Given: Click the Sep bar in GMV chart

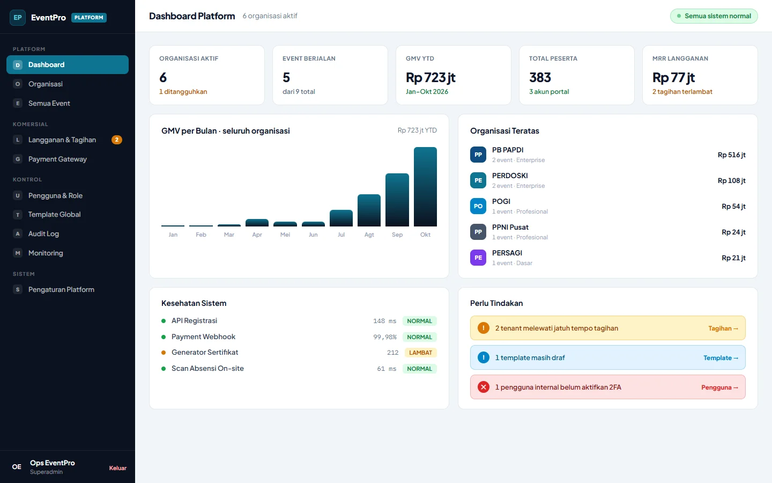Looking at the screenshot, I should [x=397, y=200].
